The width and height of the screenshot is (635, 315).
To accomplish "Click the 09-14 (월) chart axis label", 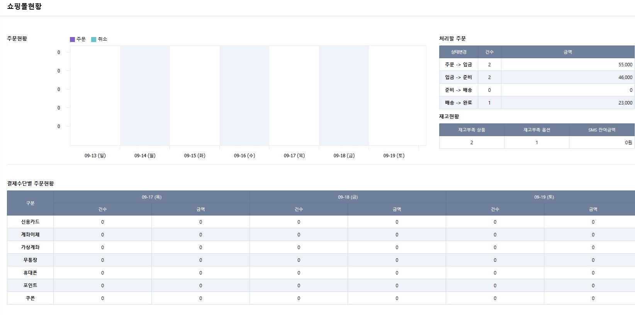I will point(145,155).
